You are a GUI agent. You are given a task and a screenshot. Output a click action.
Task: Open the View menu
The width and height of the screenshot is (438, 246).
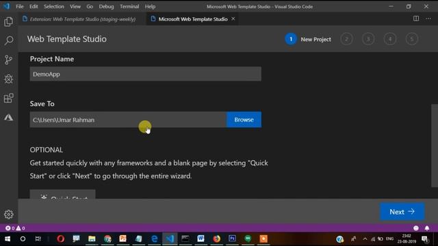pyautogui.click(x=75, y=6)
